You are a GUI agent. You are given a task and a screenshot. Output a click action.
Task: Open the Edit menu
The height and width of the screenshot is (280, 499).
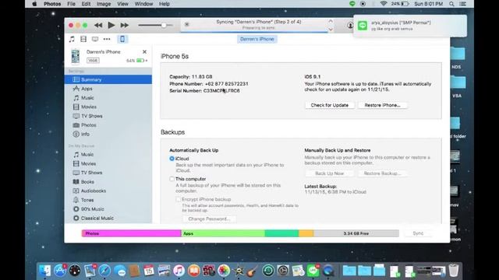86,4
